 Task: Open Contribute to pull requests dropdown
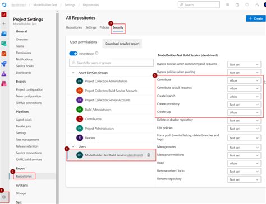pos(244,88)
